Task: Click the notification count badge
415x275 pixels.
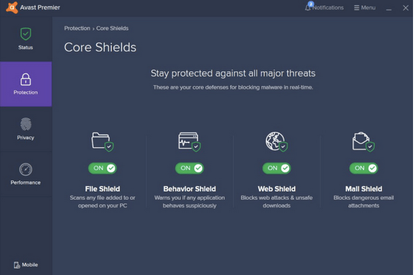Action: click(x=310, y=4)
